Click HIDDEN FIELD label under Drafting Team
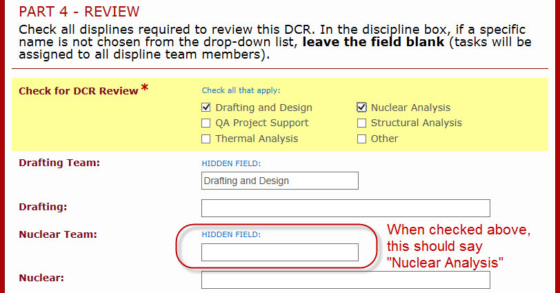The height and width of the screenshot is (293, 560). click(x=231, y=163)
